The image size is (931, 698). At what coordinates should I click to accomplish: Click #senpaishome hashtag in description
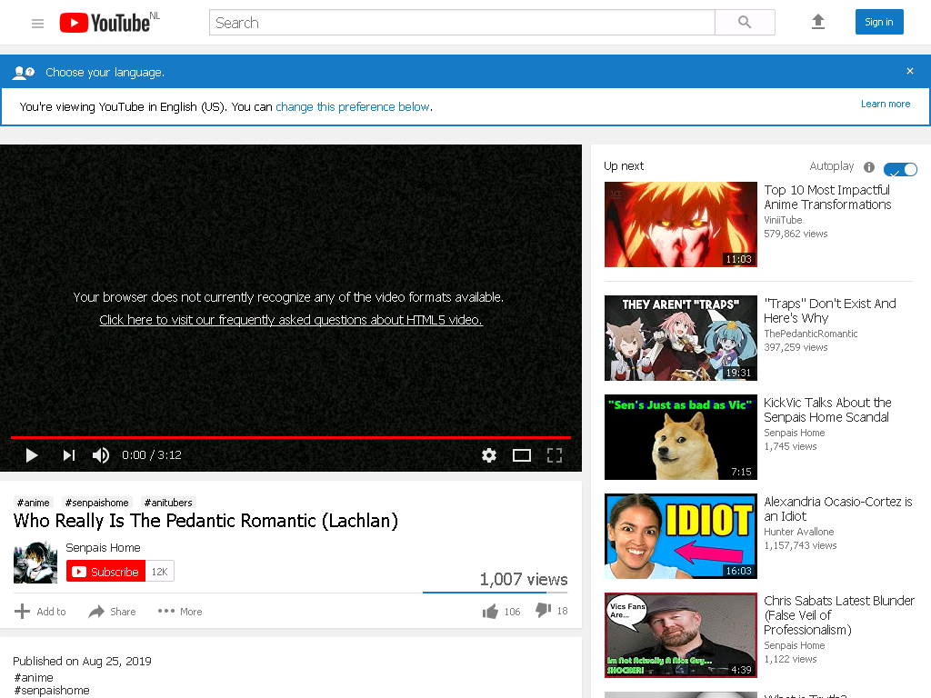coord(52,691)
